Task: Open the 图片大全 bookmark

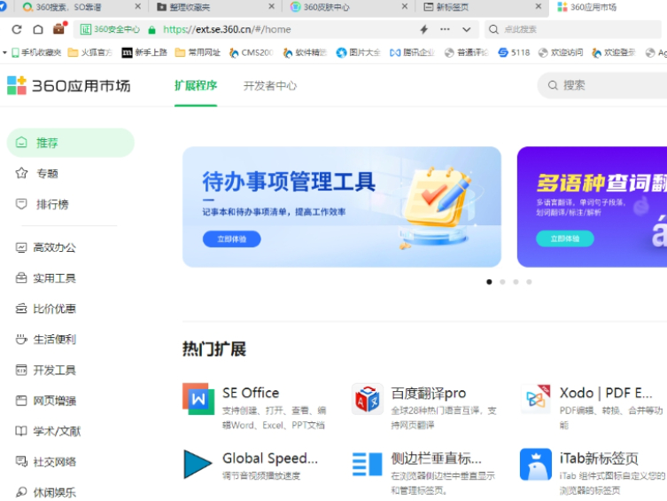Action: click(358, 52)
